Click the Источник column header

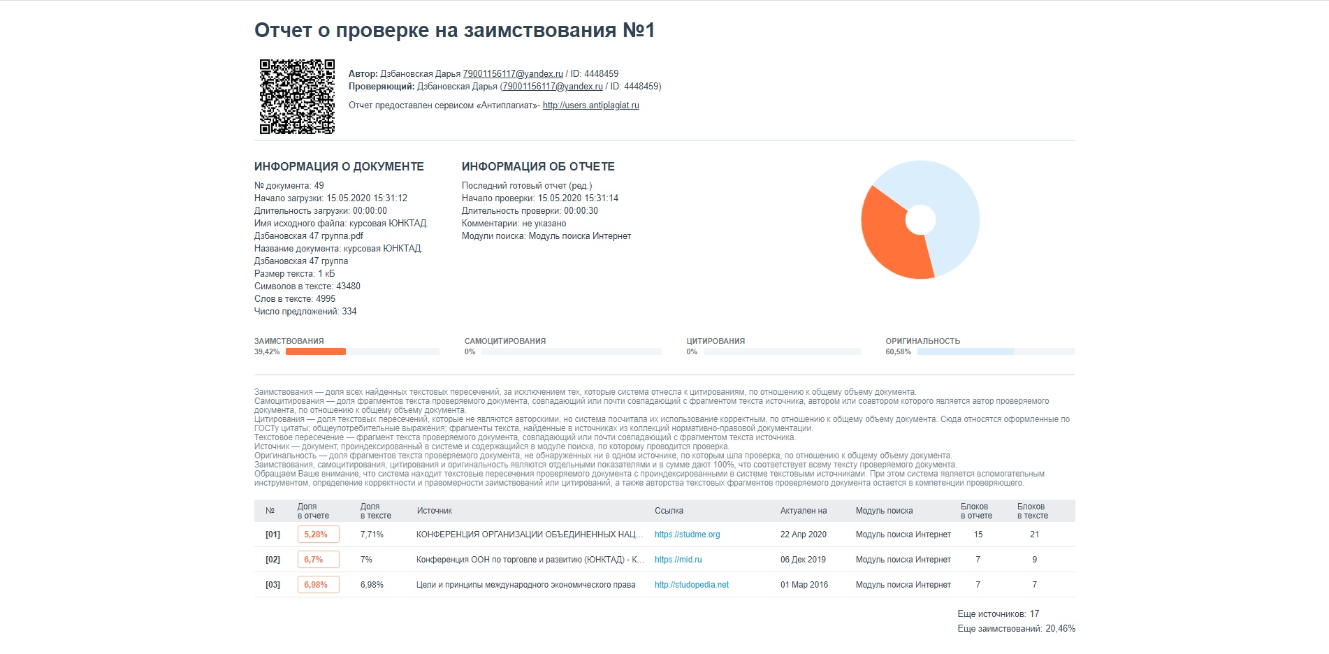pyautogui.click(x=435, y=511)
